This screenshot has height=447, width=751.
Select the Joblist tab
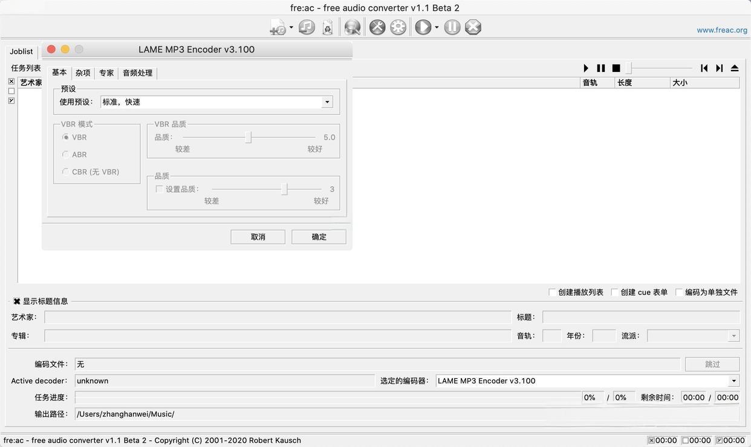pyautogui.click(x=21, y=51)
